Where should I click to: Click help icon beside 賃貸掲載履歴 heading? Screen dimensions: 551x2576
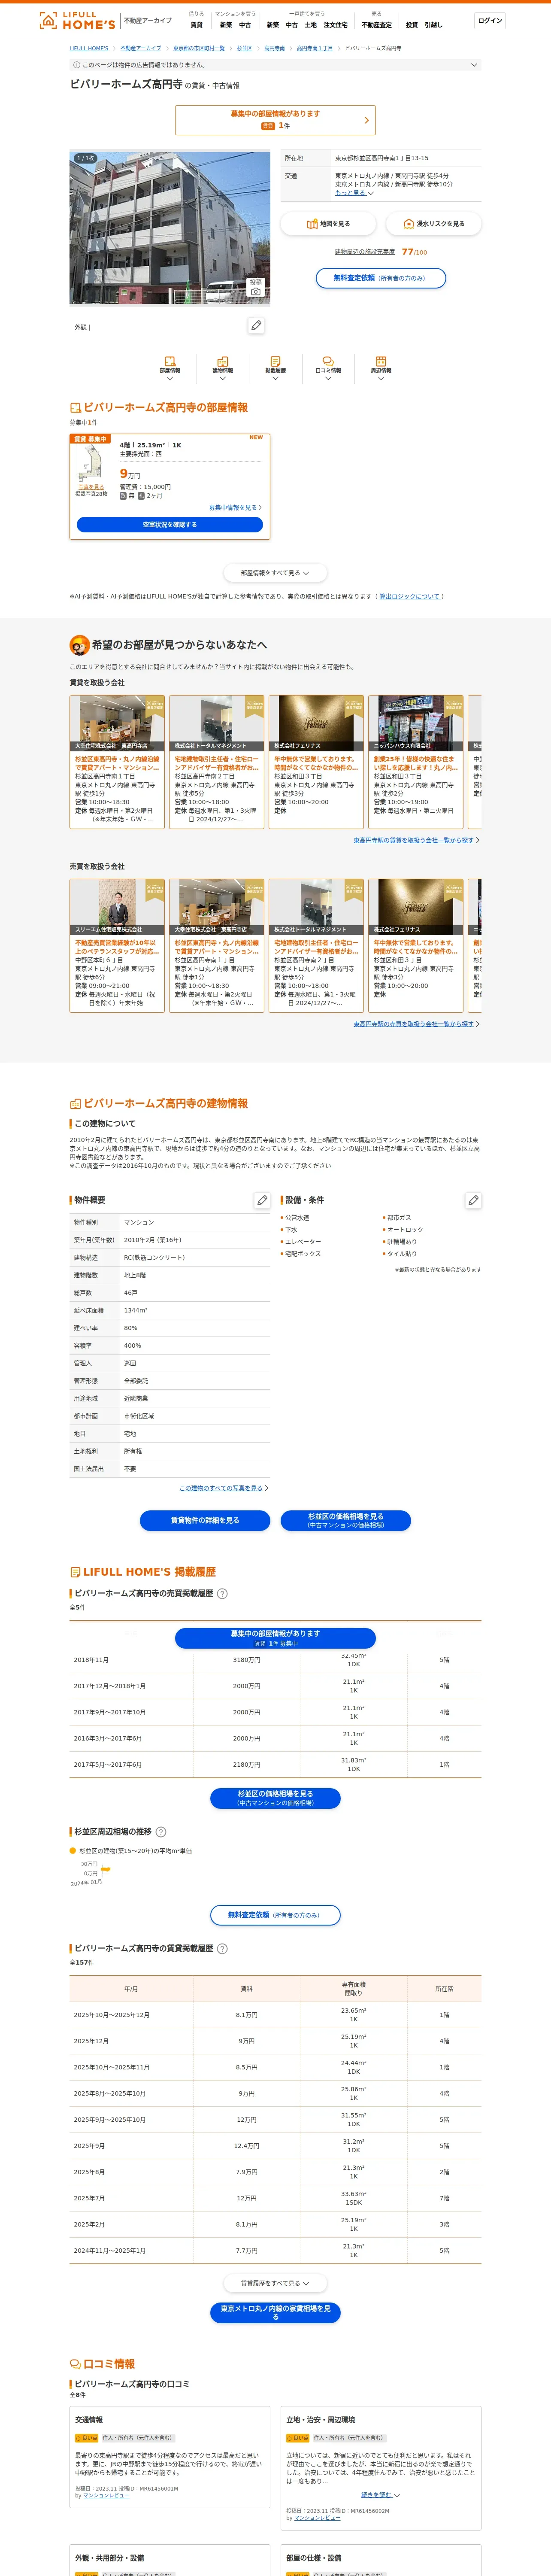222,1949
